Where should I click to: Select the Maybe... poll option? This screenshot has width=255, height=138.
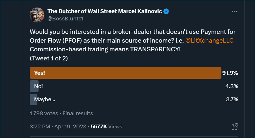(44, 99)
